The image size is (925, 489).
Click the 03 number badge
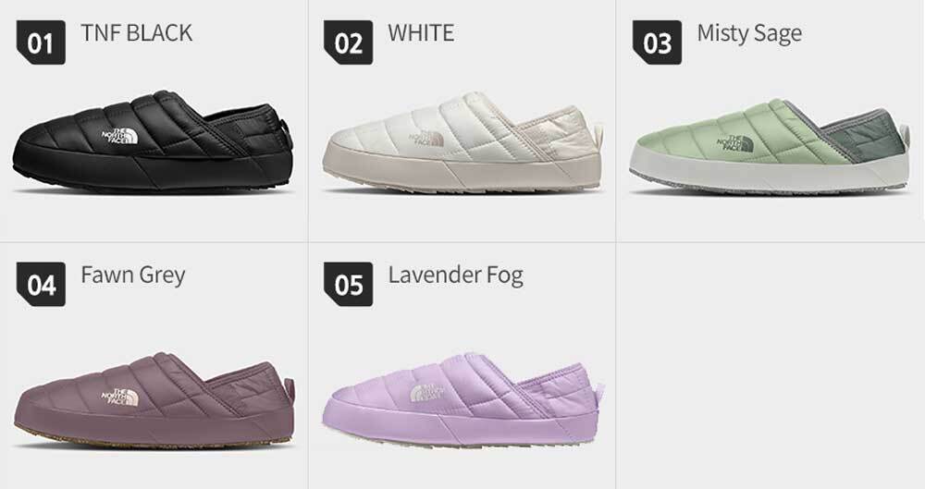pos(657,43)
